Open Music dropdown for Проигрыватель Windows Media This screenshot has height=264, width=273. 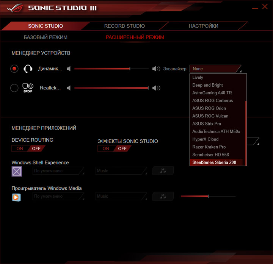pyautogui.click(x=121, y=196)
